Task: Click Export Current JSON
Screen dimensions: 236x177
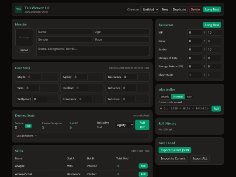Action: tap(175, 150)
